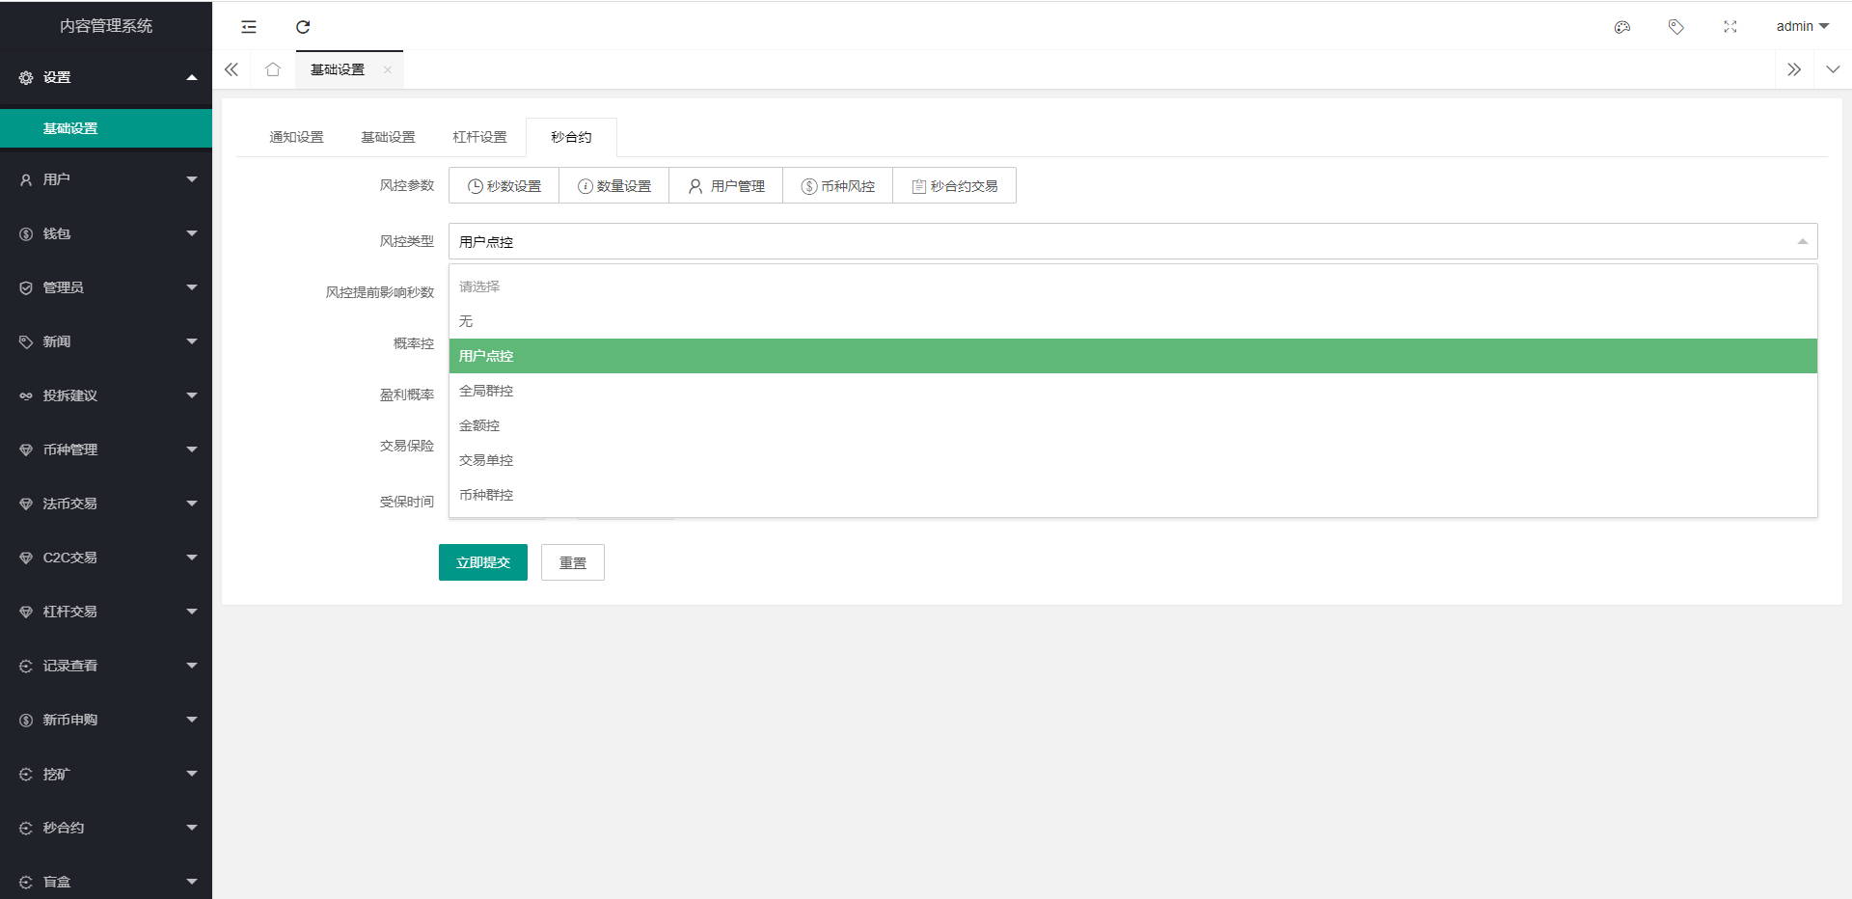The width and height of the screenshot is (1852, 899).
Task: Open the admin user dropdown
Action: pos(1802,26)
